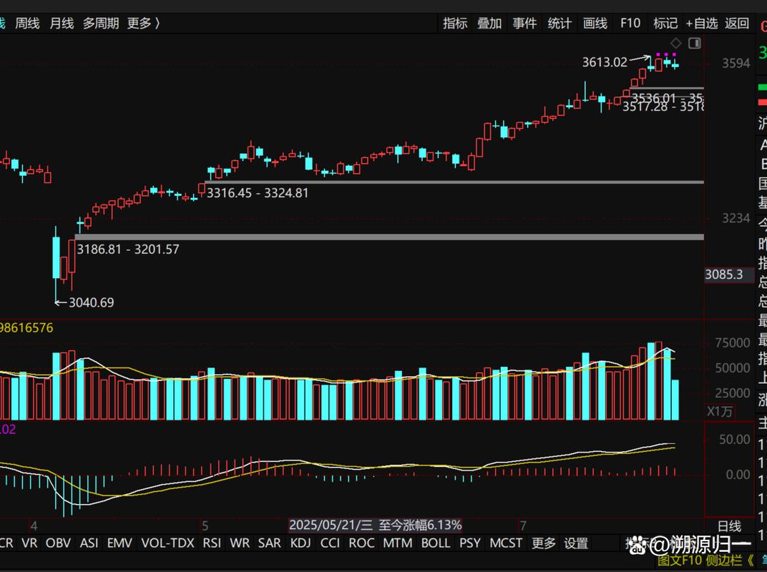Open the 更多 indicator list at bottom
Viewport: 767px width, 572px height.
point(543,543)
